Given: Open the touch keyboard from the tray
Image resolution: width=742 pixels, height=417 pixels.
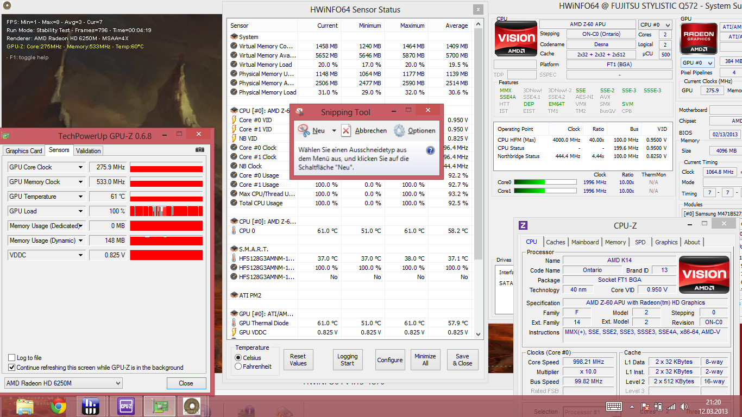Looking at the screenshot, I should 614,406.
